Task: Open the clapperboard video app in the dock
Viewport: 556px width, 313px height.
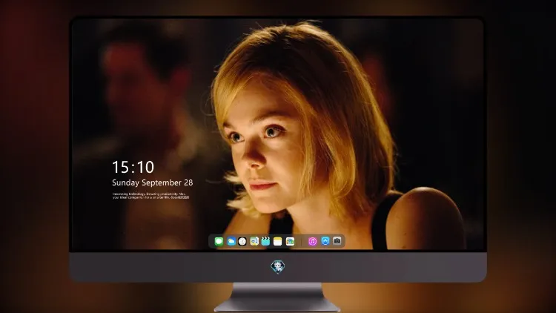Action: (x=265, y=241)
